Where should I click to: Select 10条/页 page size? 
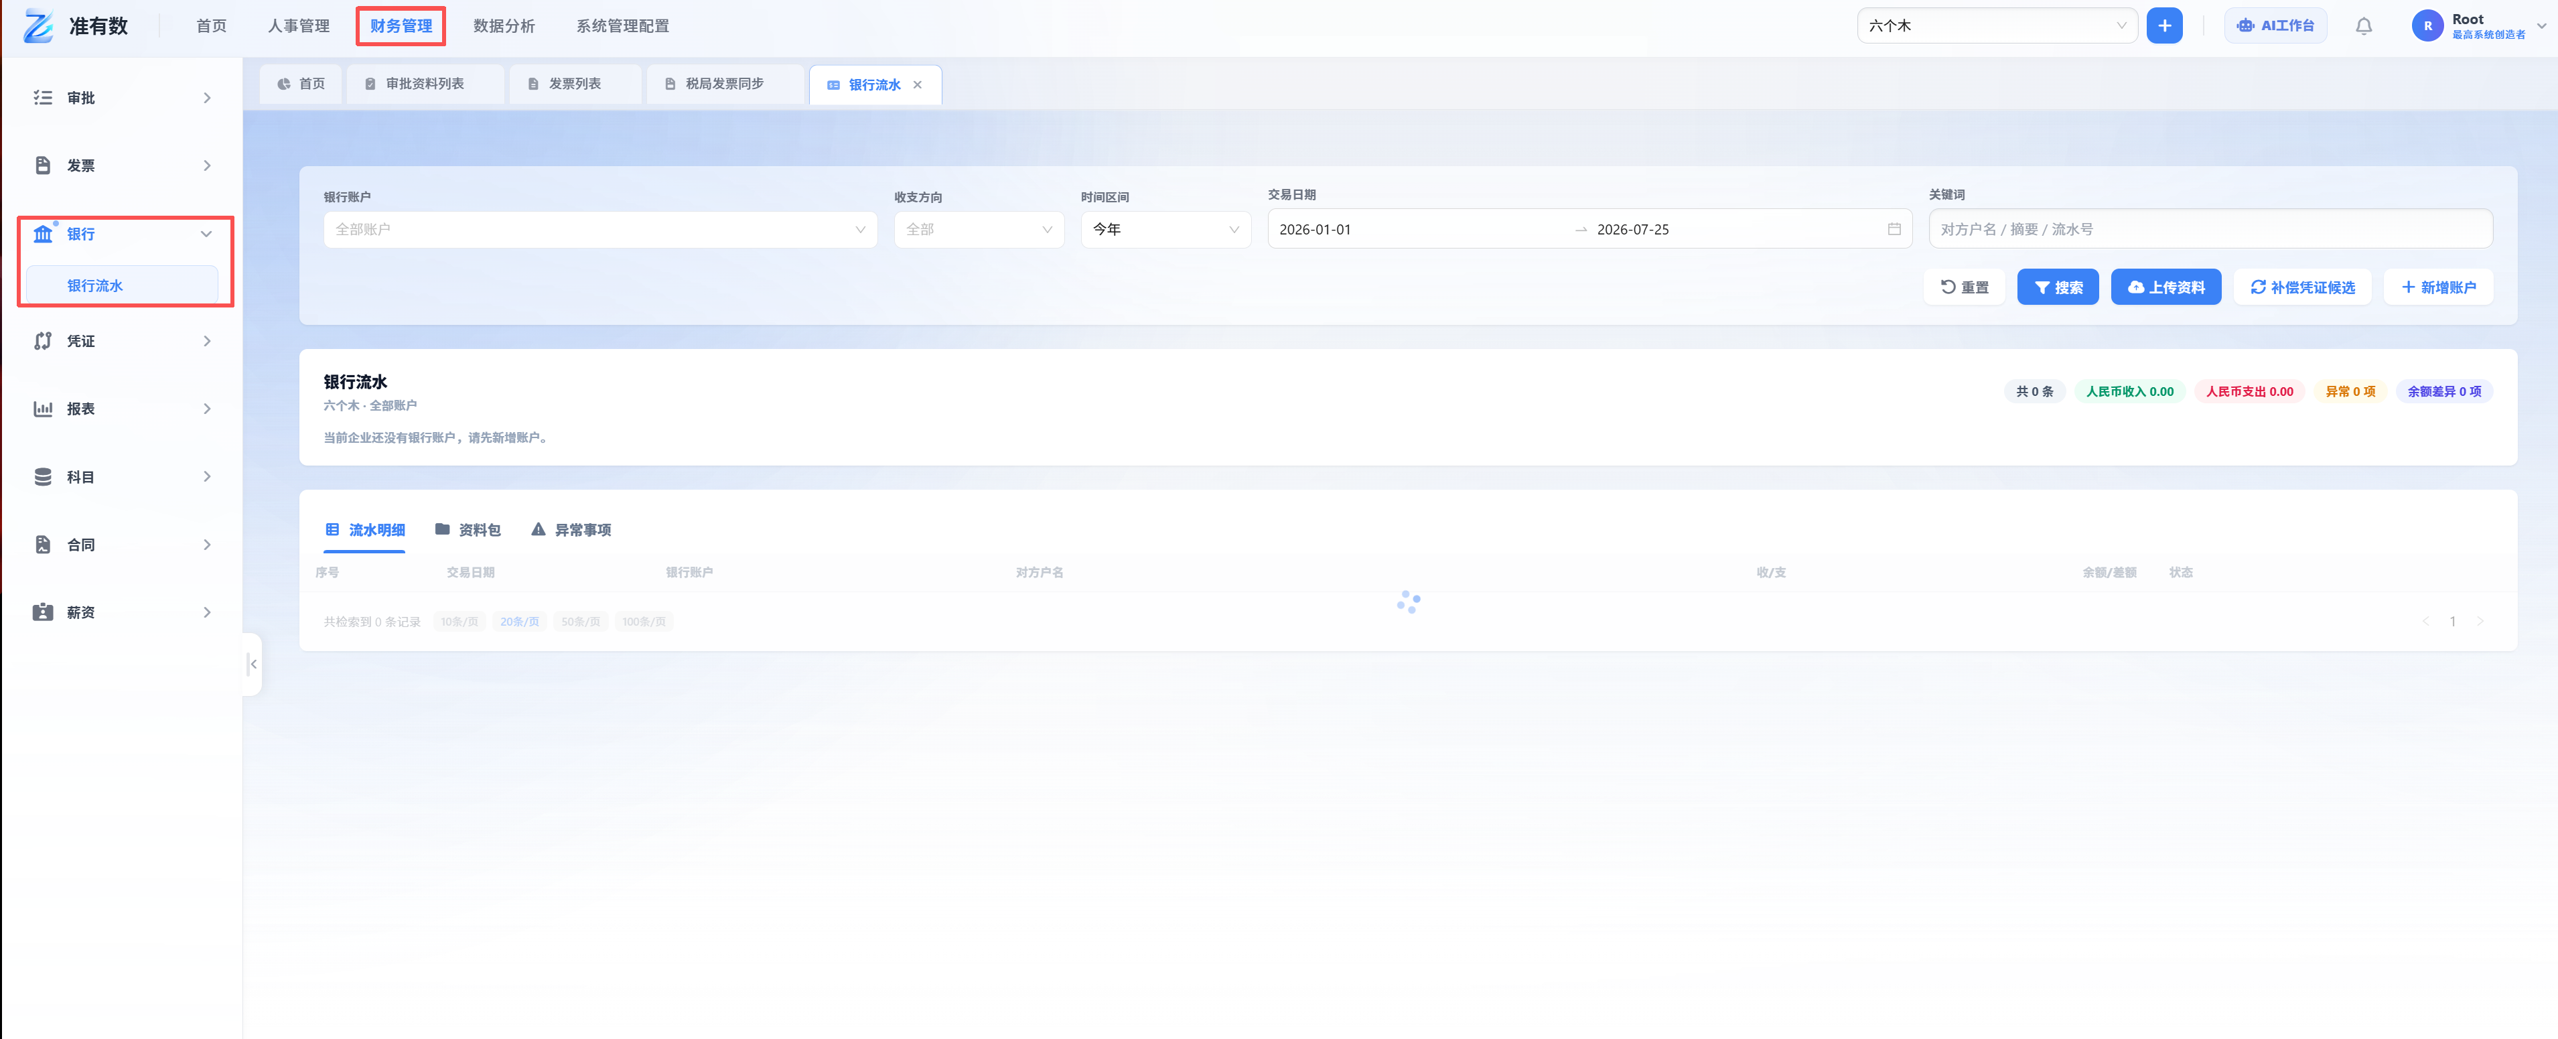pos(459,622)
